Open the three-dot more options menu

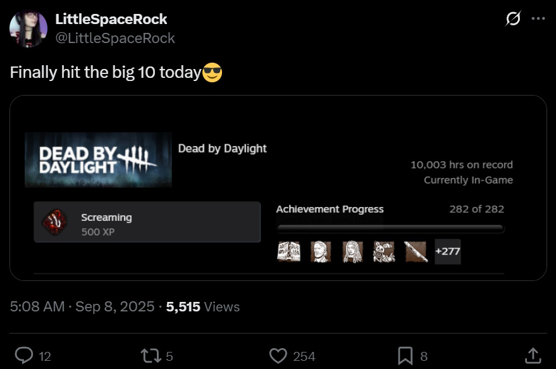coord(538,19)
